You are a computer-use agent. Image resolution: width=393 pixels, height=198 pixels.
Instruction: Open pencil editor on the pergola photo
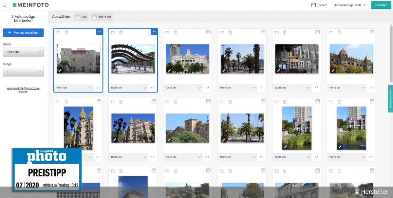click(115, 70)
